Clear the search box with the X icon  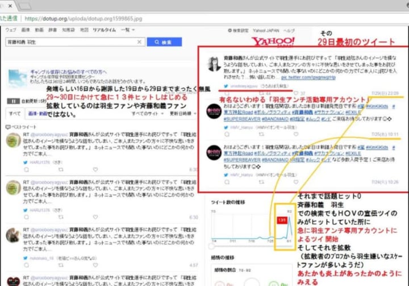tap(140, 43)
